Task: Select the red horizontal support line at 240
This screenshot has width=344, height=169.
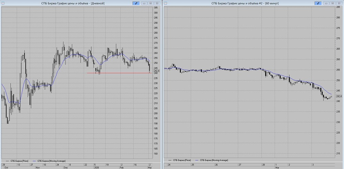Action: pos(119,73)
